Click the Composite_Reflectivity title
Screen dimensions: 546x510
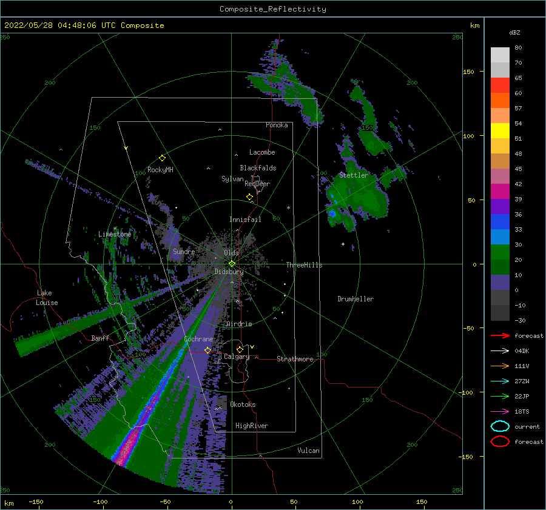pyautogui.click(x=272, y=9)
